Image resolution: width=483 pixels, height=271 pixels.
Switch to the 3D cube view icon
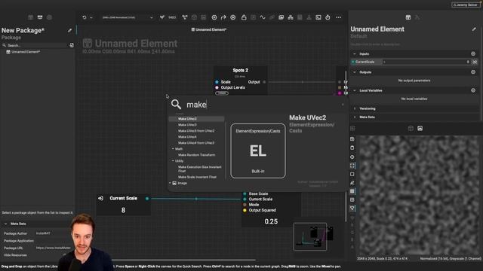point(411,128)
